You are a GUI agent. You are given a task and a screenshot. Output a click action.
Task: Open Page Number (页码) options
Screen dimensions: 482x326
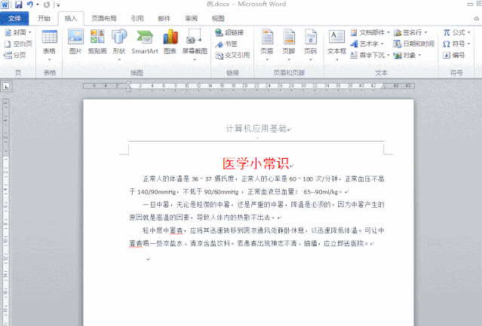tap(311, 45)
